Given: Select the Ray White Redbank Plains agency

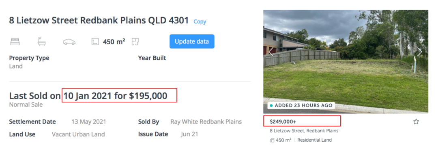Looking at the screenshot, I should click(206, 122).
